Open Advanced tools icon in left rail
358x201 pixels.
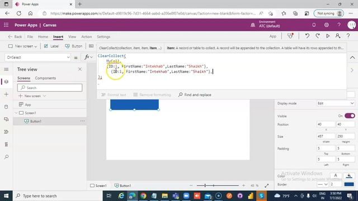pos(6,144)
